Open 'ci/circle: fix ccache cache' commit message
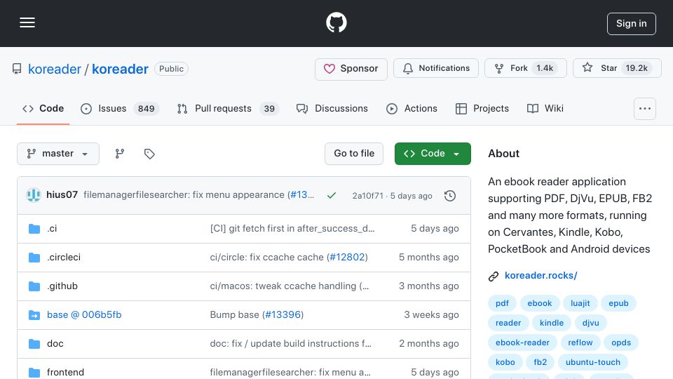Viewport: 673px width, 379px height. click(266, 258)
